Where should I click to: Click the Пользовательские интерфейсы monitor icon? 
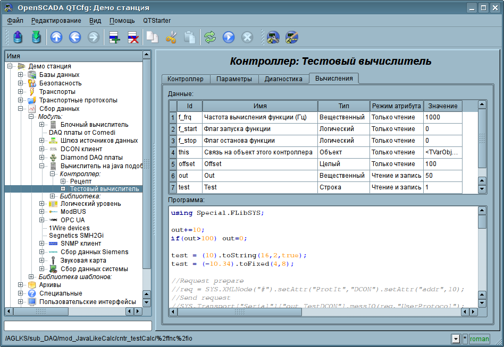pos(32,302)
